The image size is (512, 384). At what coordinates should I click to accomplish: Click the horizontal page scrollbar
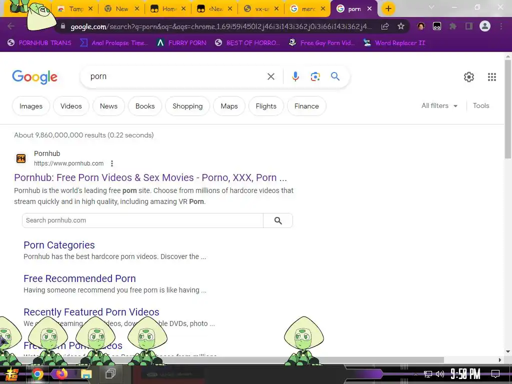coord(222,360)
